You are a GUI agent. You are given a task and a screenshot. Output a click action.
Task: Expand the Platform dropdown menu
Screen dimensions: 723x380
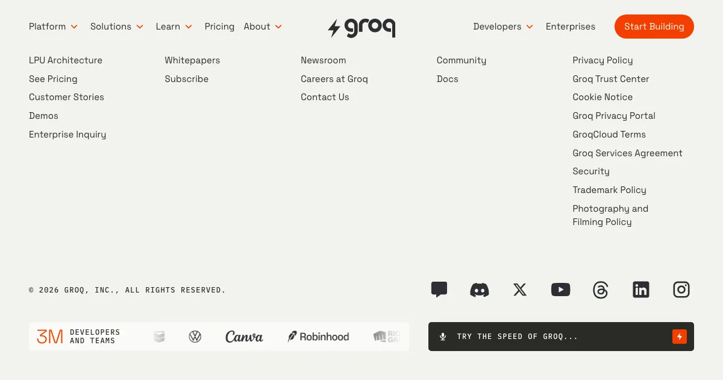click(x=53, y=27)
